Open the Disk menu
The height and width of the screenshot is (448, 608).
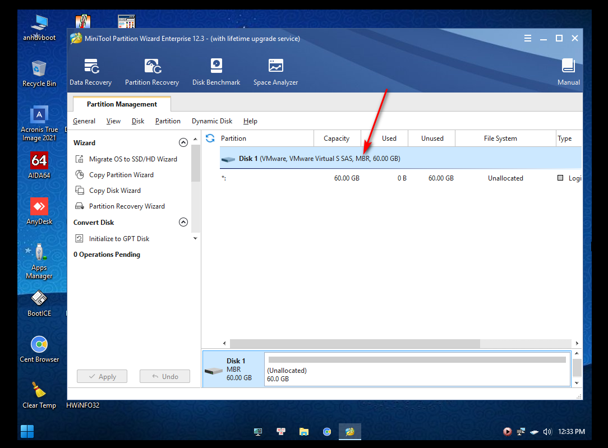138,121
